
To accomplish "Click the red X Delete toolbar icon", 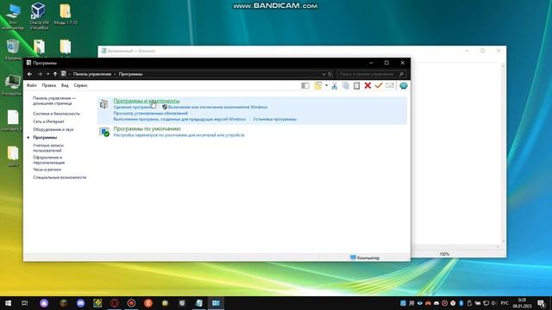I will [367, 86].
